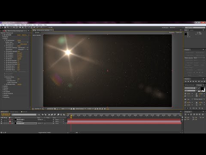206x155 pixels.
Task: Switch to the Character panel tab
Action: [199, 85]
